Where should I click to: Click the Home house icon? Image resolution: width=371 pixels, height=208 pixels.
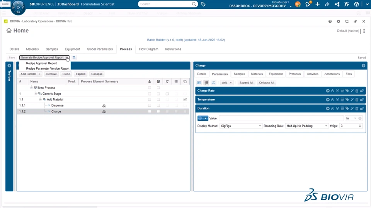tap(9, 30)
